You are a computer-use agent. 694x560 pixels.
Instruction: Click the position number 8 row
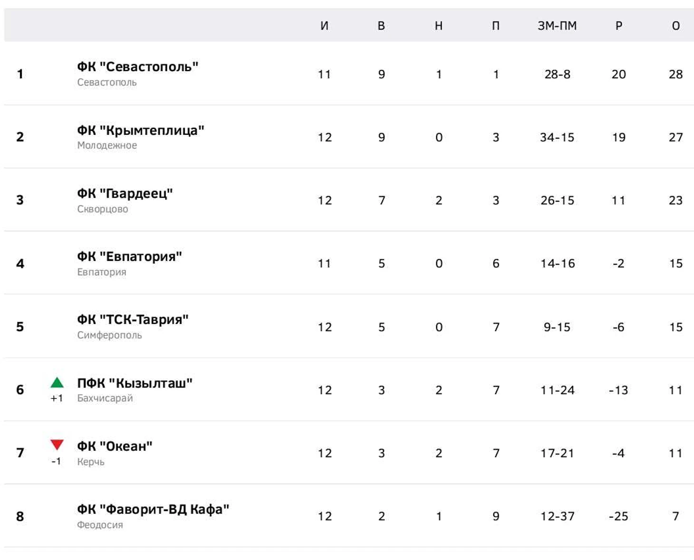[x=20, y=516]
